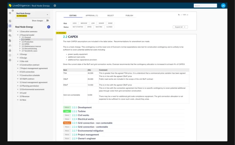Screen dimensions: 235x145
Task: Select the NOT STARTED status filter
Action: tap(77, 27)
